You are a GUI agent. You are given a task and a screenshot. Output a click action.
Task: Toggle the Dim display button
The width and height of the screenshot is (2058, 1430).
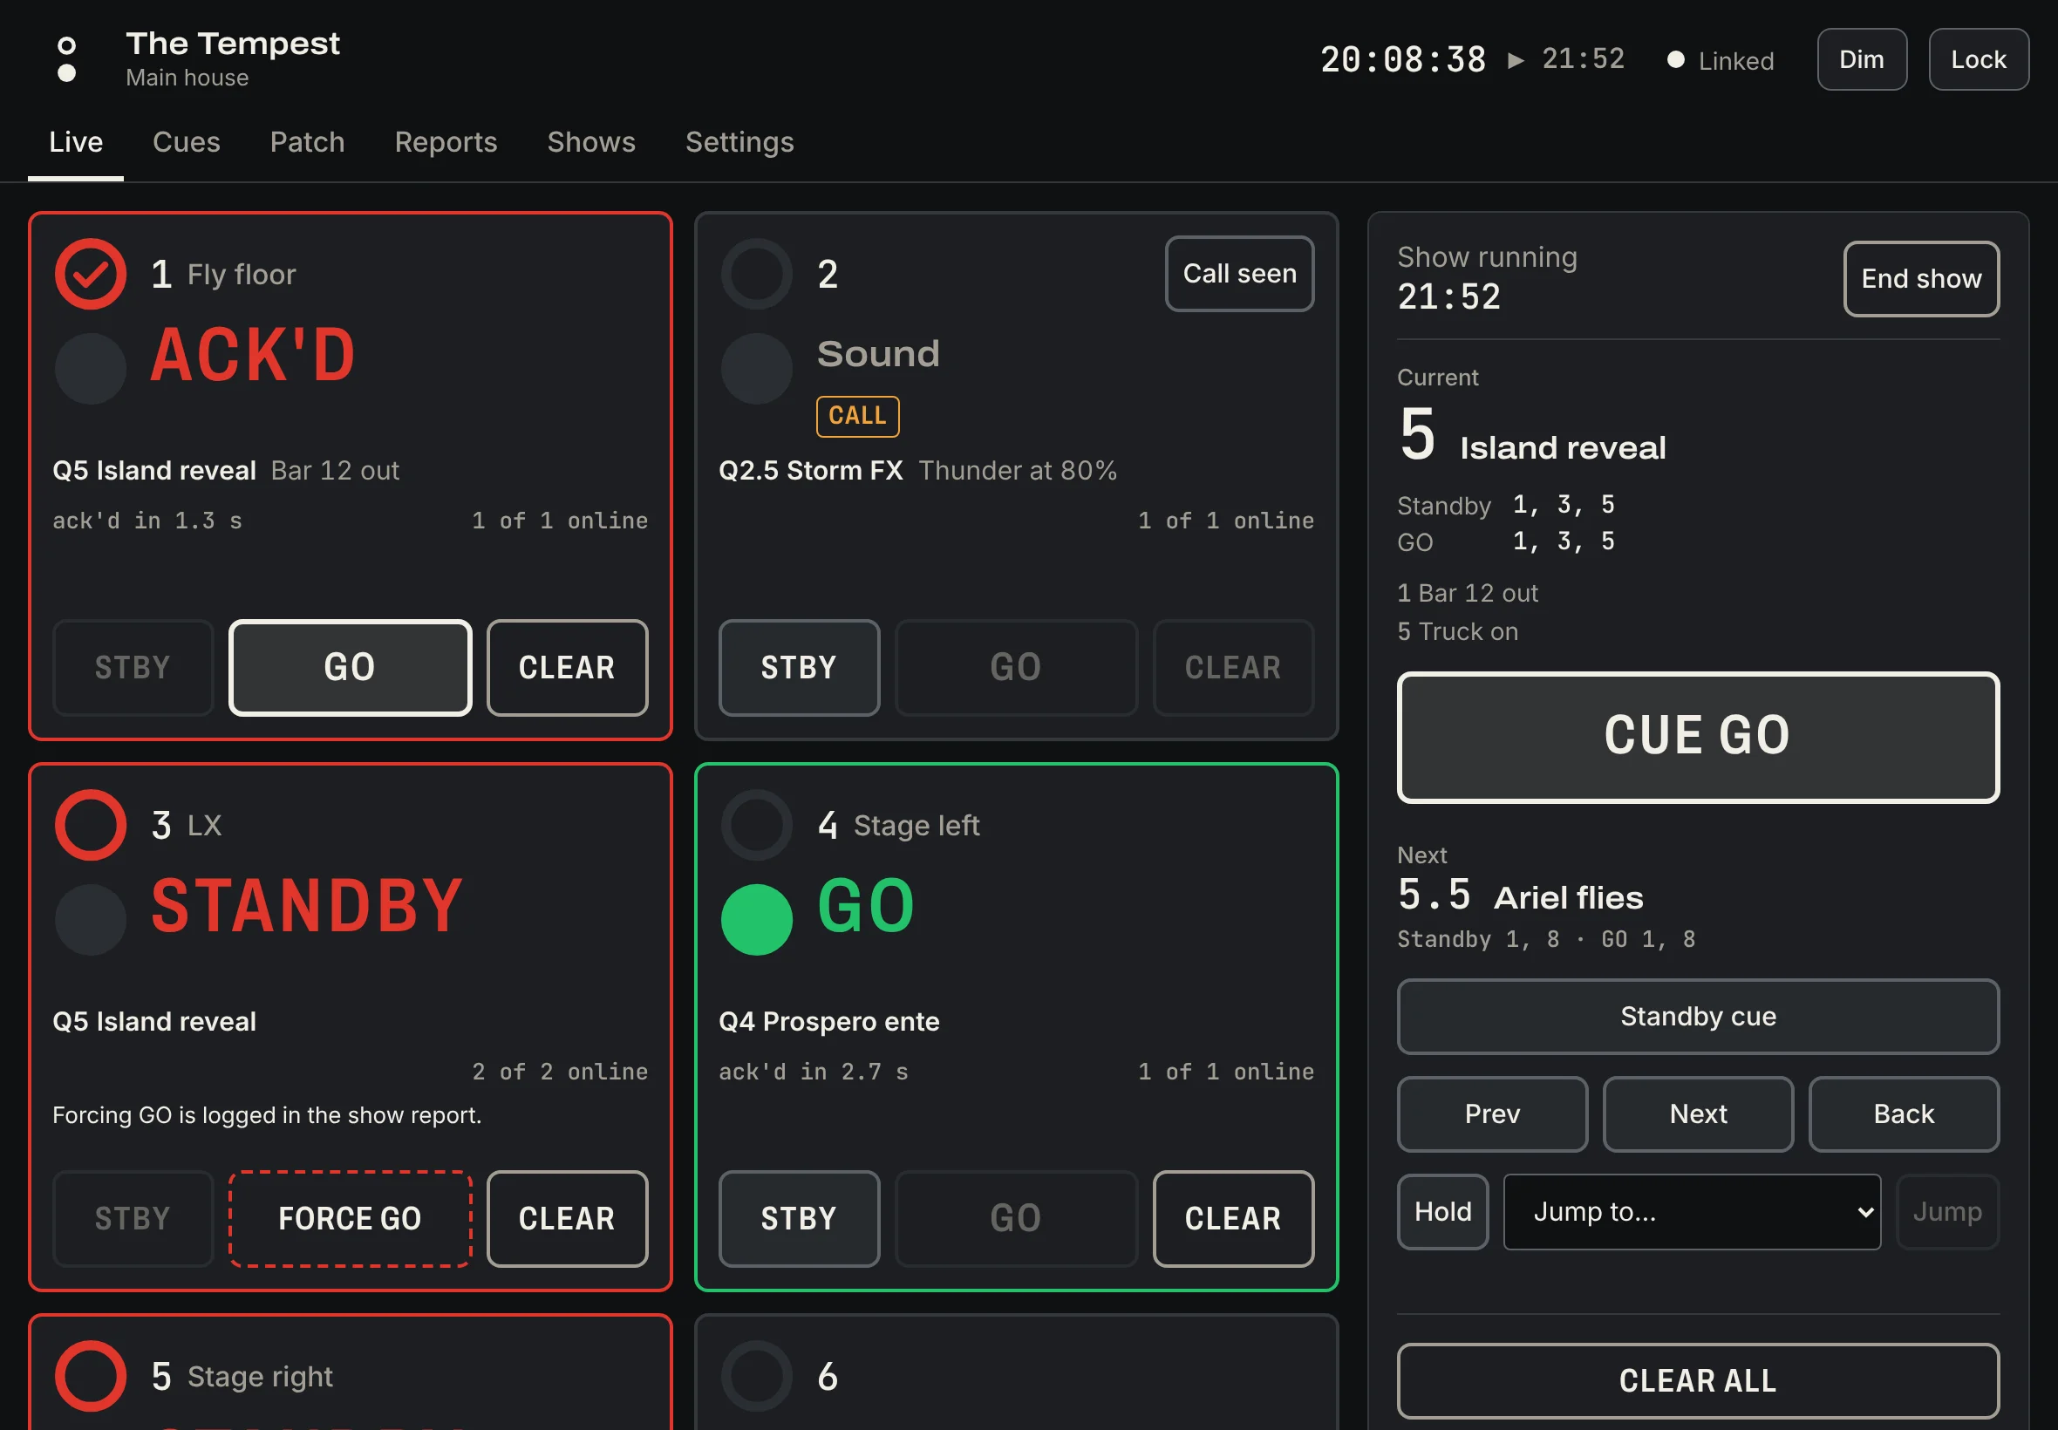1862,59
